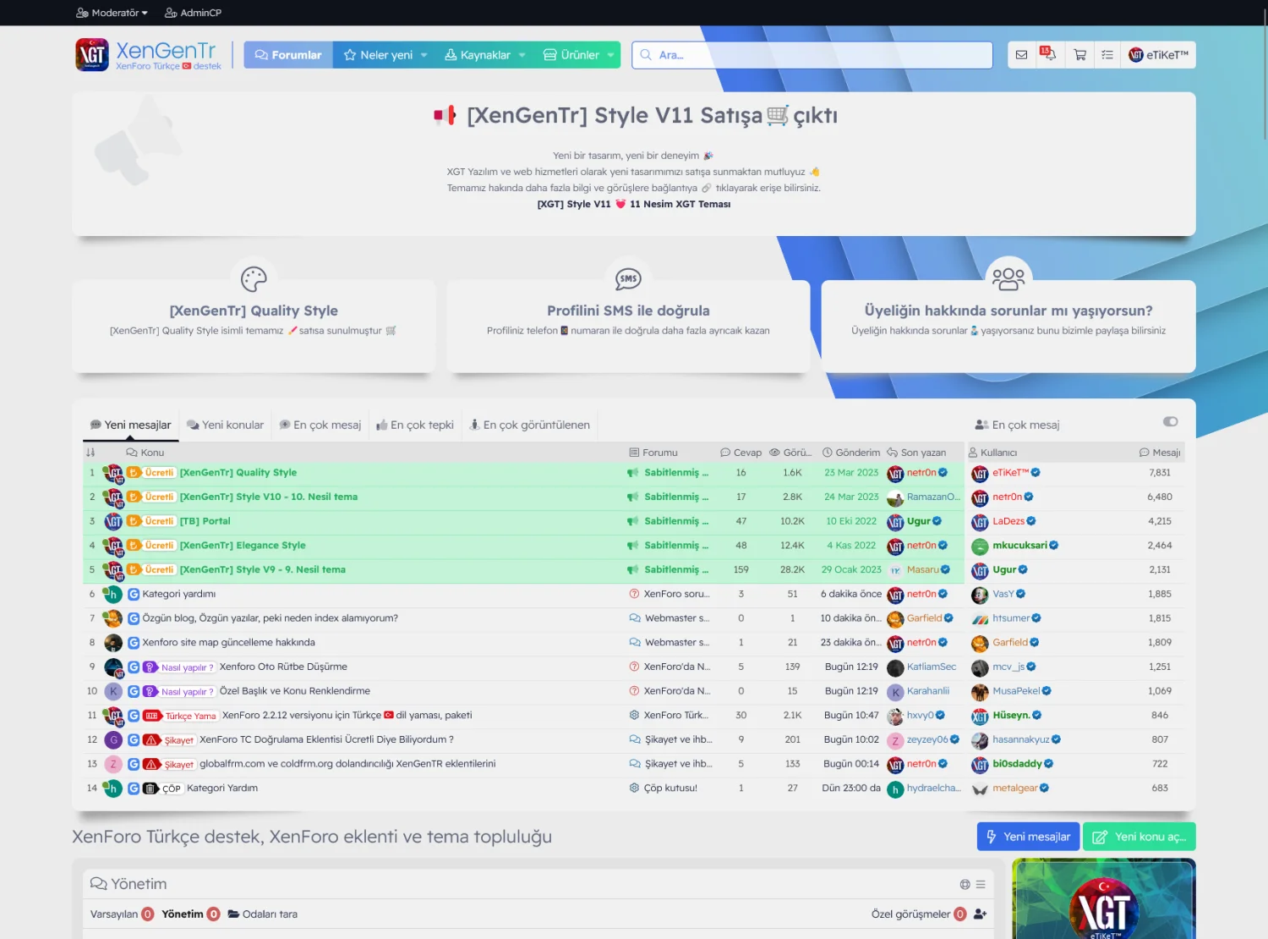Click the globe icon in Yönetim panel

(965, 884)
